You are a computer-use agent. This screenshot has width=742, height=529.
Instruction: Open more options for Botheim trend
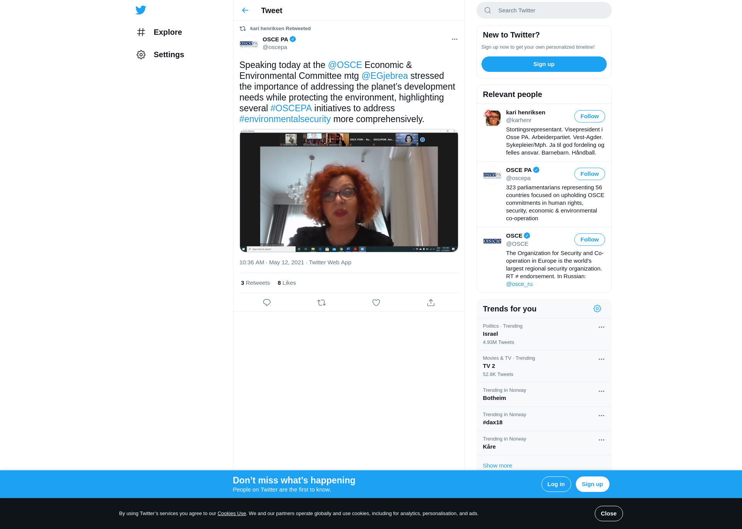point(601,391)
